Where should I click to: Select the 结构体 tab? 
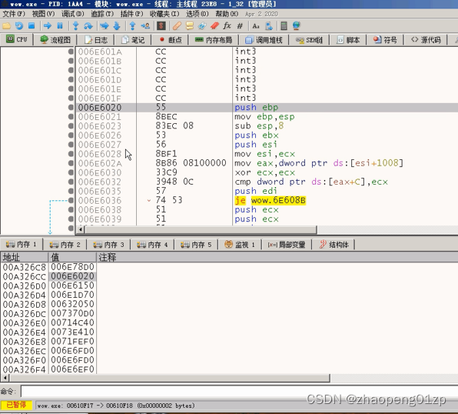coord(334,244)
